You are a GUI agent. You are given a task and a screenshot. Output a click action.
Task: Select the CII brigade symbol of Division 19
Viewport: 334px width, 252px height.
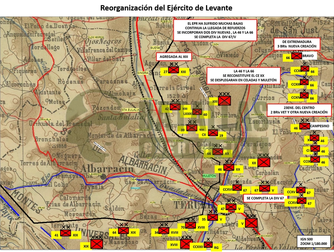click(x=213, y=133)
